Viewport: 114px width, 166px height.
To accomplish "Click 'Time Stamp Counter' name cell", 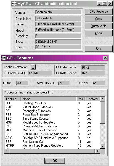I will point(36,119).
